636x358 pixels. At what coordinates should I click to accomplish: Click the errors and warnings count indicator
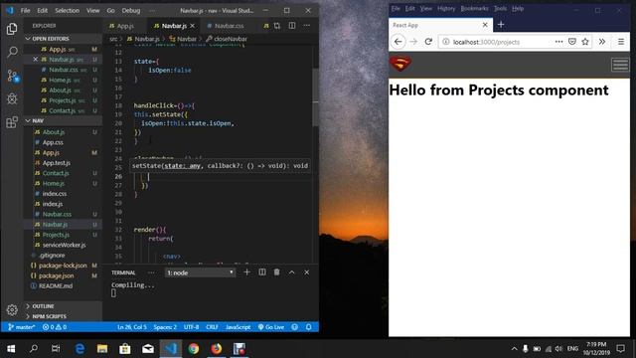click(55, 327)
